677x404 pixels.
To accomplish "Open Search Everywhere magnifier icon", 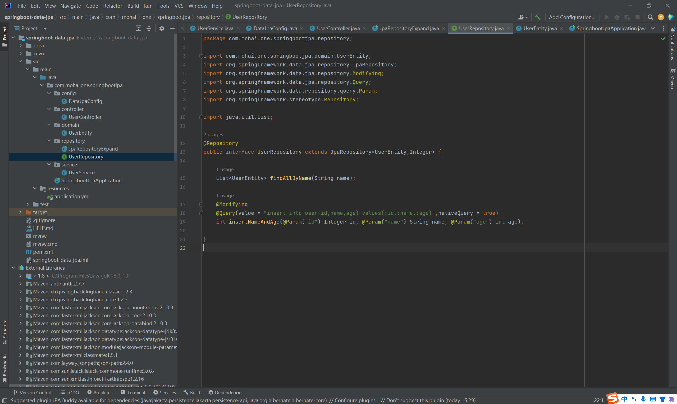I will click(x=650, y=17).
